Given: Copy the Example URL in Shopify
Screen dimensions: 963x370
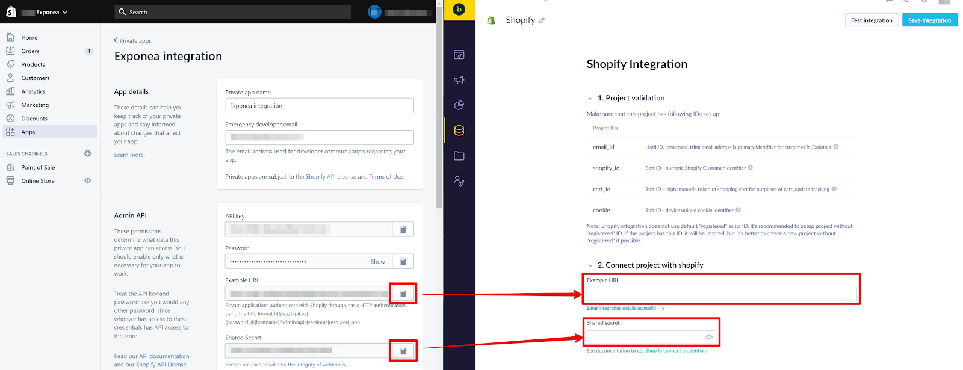Looking at the screenshot, I should pyautogui.click(x=403, y=294).
